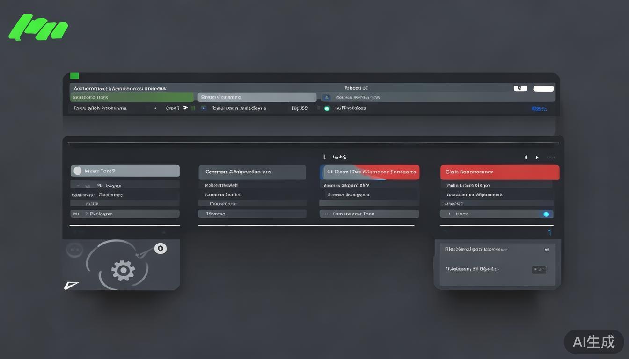Select the green highlighted tab in top bar
The height and width of the screenshot is (359, 629).
pos(132,97)
